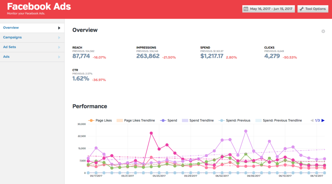Screen dimensions: 332x184
Task: Go to previous legend page arrow
Action: click(x=312, y=121)
